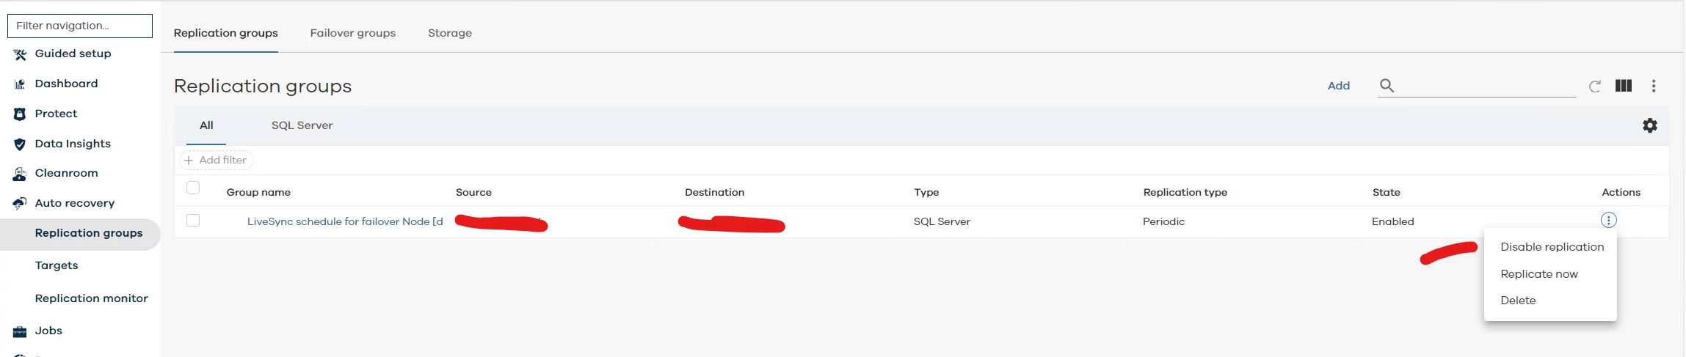Viewport: 1686px width, 357px height.
Task: Click the Data Insights shield icon
Action: pos(20,144)
